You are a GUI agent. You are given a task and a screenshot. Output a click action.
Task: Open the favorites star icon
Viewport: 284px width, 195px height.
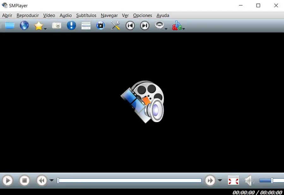pyautogui.click(x=38, y=26)
